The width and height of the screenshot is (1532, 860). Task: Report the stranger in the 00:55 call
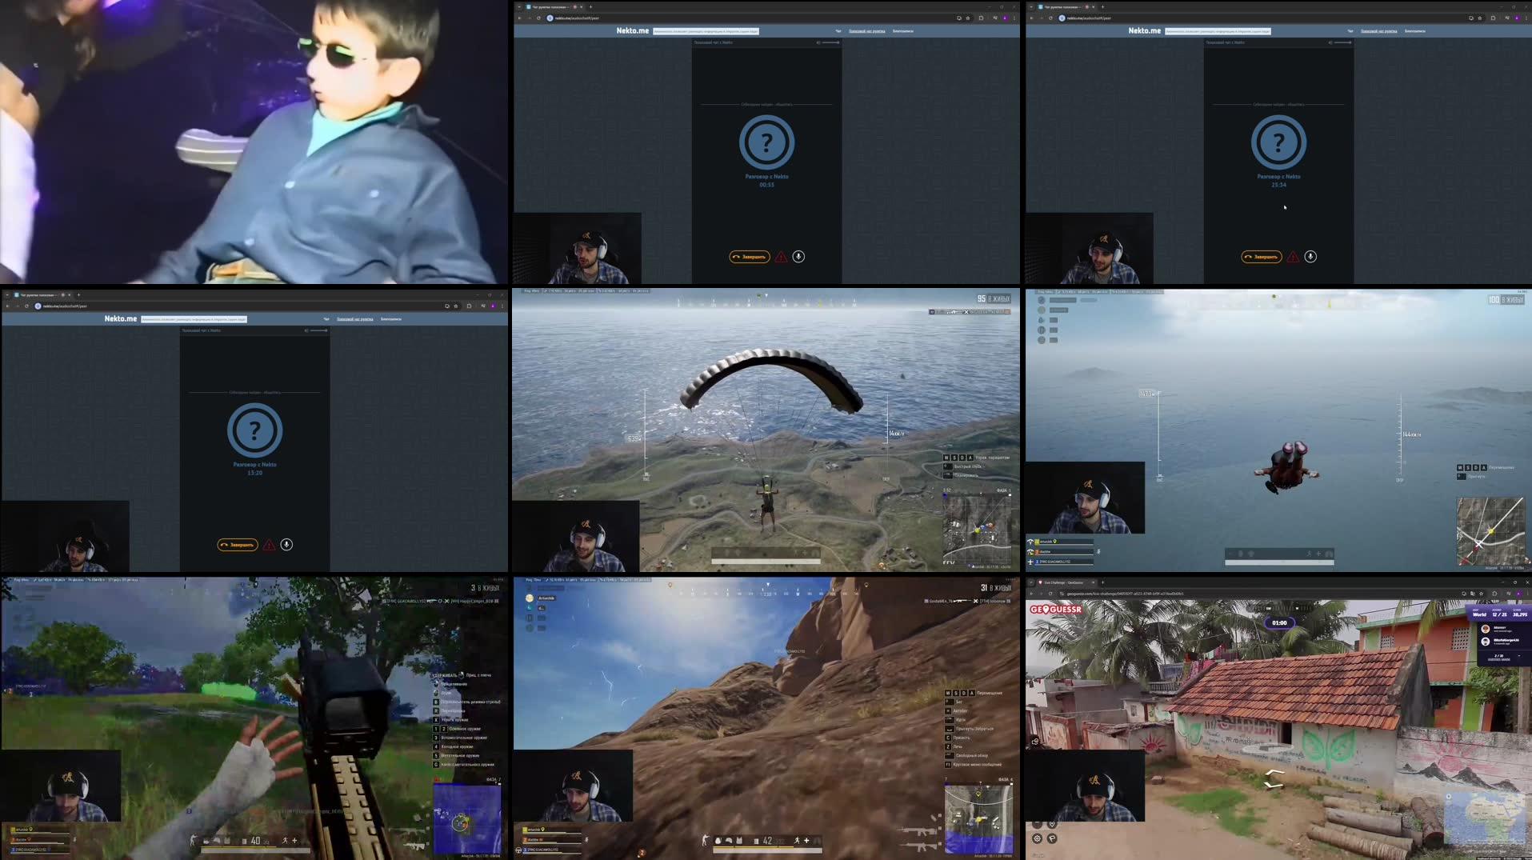click(782, 257)
